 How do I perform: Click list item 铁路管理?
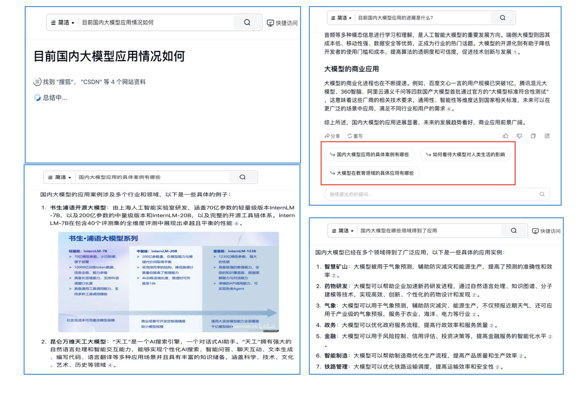[336, 367]
